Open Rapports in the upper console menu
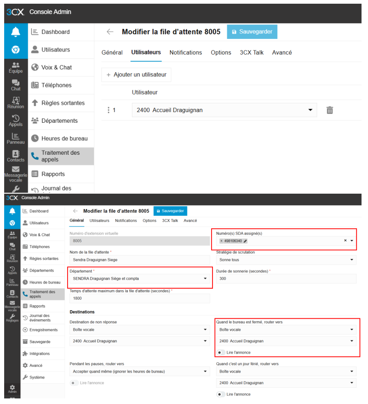Viewport: 368px width, 404px height. click(61, 174)
